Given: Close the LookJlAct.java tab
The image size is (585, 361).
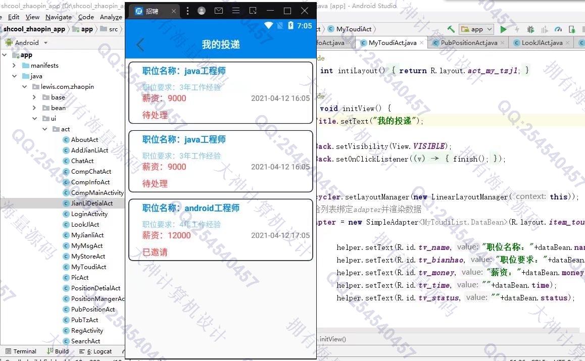Looking at the screenshot, I should click(567, 42).
